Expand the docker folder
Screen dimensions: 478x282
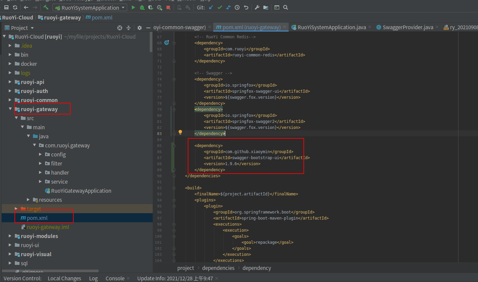(x=10, y=64)
